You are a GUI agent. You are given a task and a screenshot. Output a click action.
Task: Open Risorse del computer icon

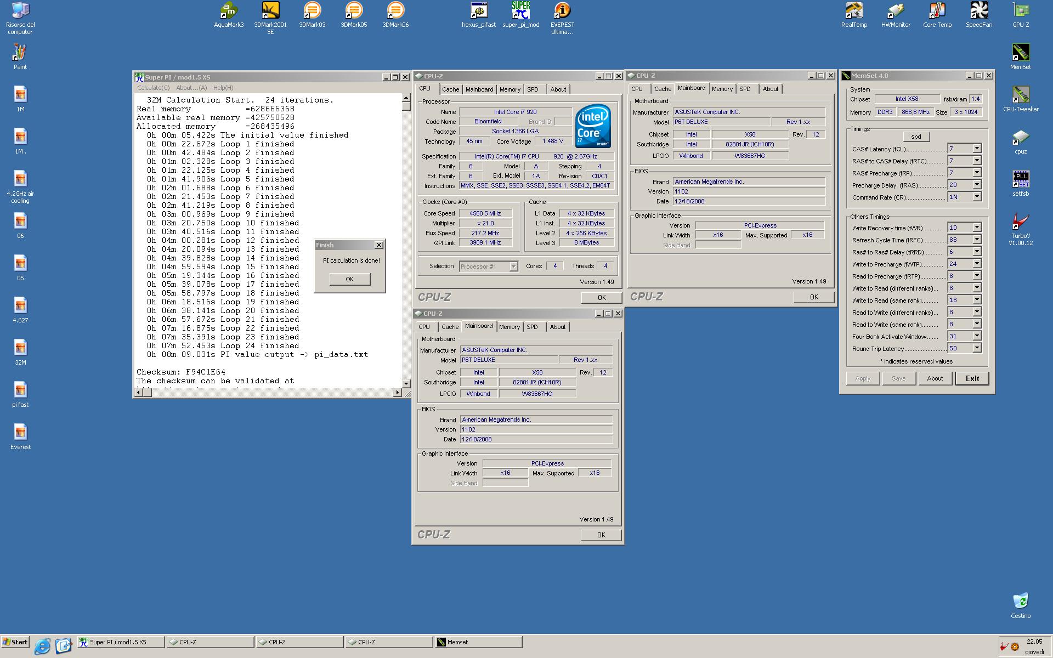click(x=20, y=18)
